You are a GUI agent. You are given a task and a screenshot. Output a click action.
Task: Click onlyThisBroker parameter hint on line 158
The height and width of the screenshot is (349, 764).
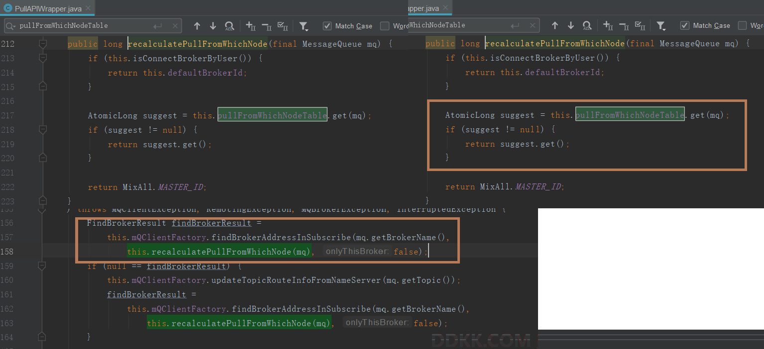pyautogui.click(x=356, y=252)
